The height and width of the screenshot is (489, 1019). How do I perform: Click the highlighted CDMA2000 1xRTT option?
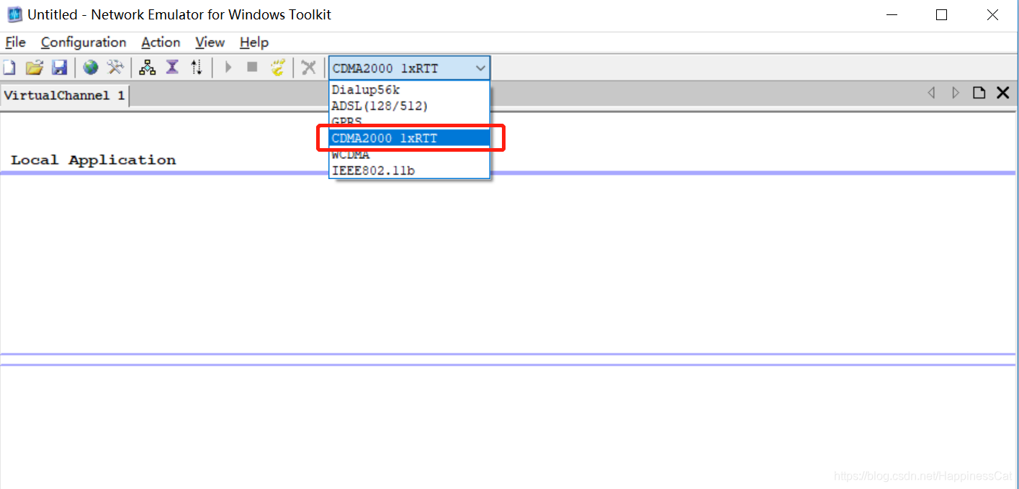tap(384, 137)
